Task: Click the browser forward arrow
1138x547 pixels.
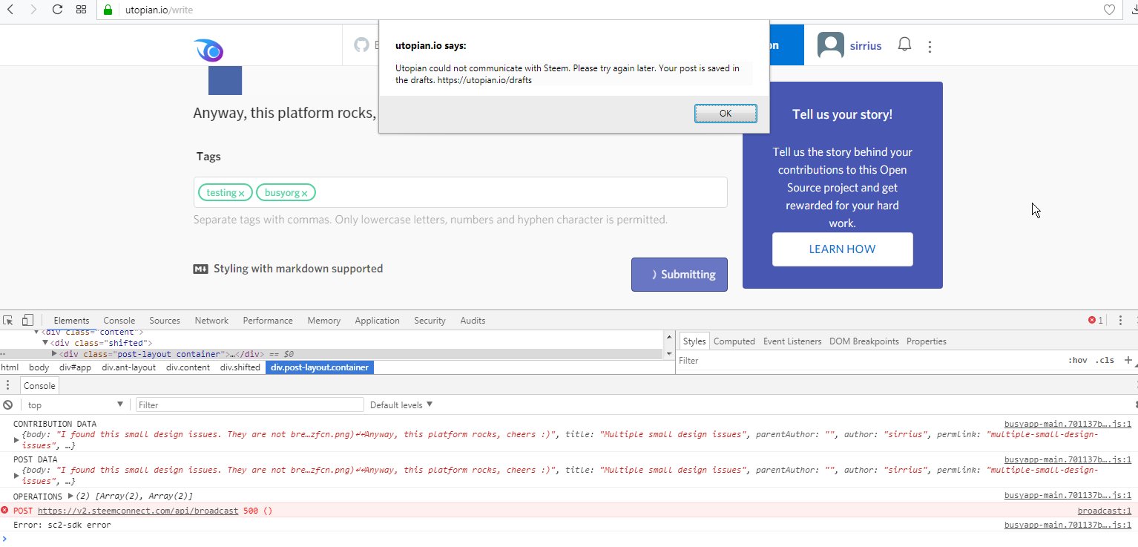Action: tap(34, 10)
